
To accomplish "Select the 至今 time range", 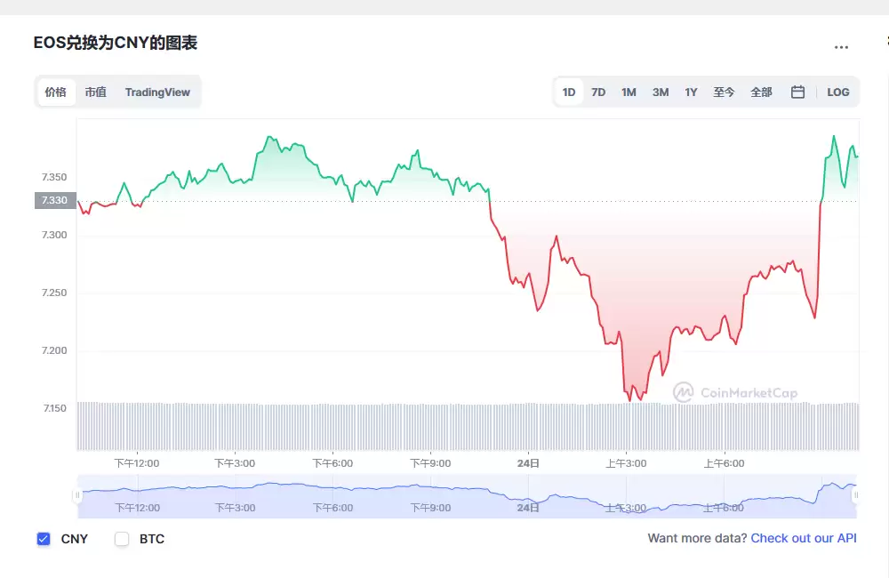I will click(724, 92).
